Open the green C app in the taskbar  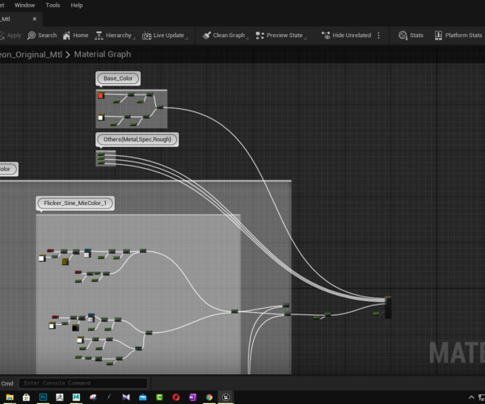(159, 397)
